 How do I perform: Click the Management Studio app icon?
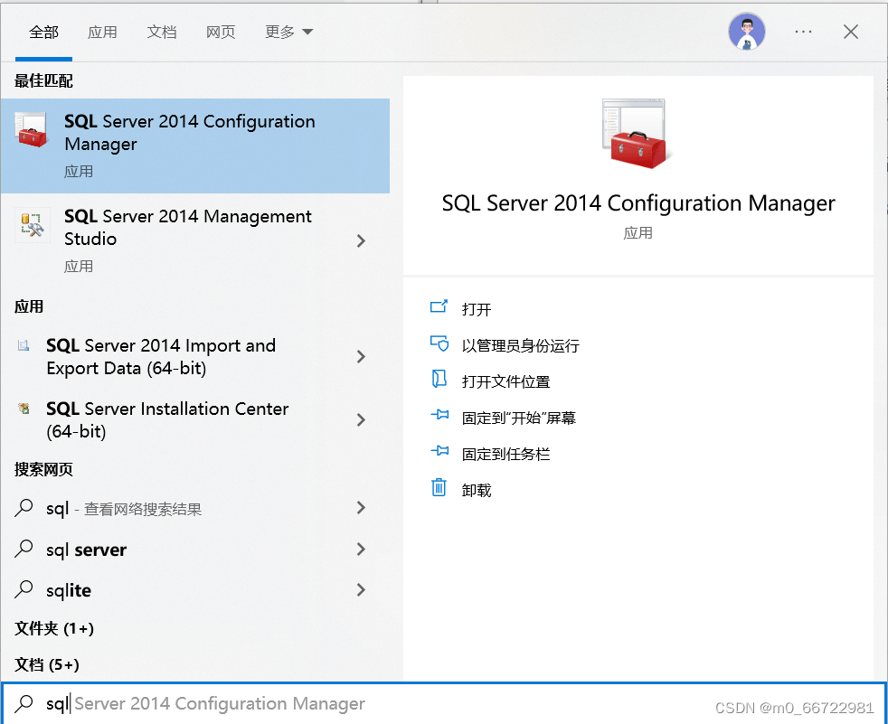(32, 226)
